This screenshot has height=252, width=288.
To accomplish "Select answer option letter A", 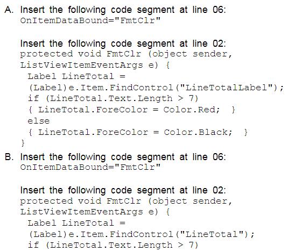I will (x=9, y=10).
